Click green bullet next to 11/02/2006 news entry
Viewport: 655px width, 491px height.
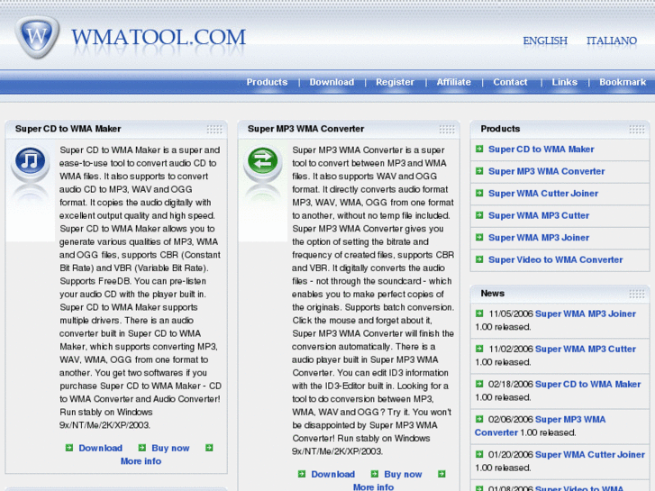tap(479, 349)
